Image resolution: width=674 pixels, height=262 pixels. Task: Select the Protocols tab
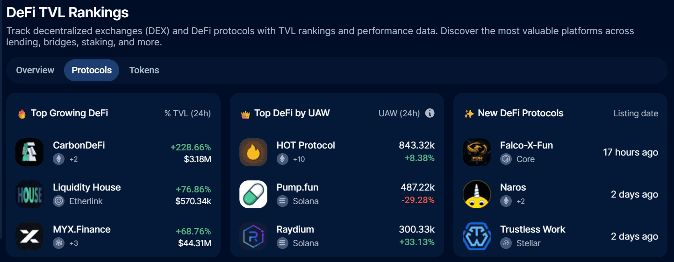click(x=92, y=71)
